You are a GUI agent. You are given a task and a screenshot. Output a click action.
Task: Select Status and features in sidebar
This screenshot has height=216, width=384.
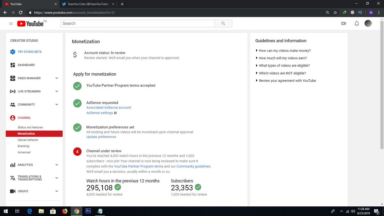click(30, 127)
